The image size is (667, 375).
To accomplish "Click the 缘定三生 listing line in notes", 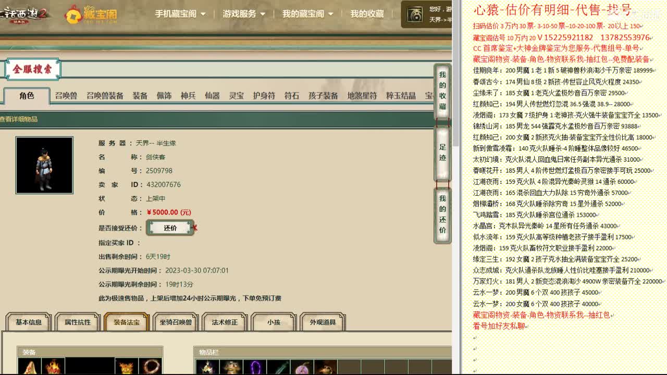I will 556,259.
